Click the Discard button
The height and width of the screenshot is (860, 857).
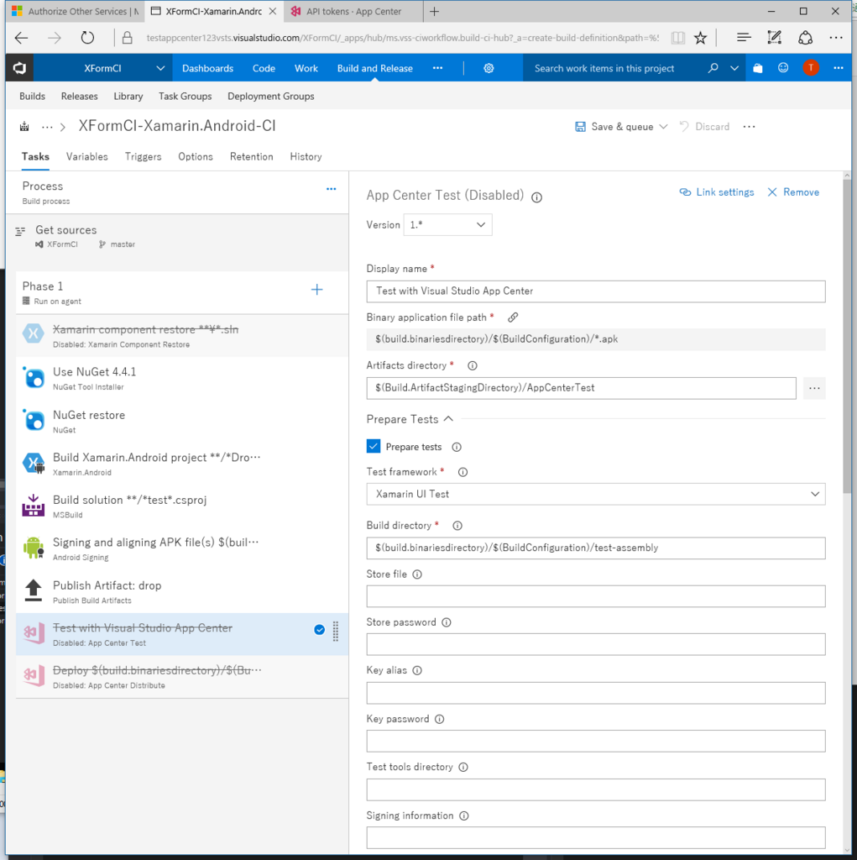point(704,127)
